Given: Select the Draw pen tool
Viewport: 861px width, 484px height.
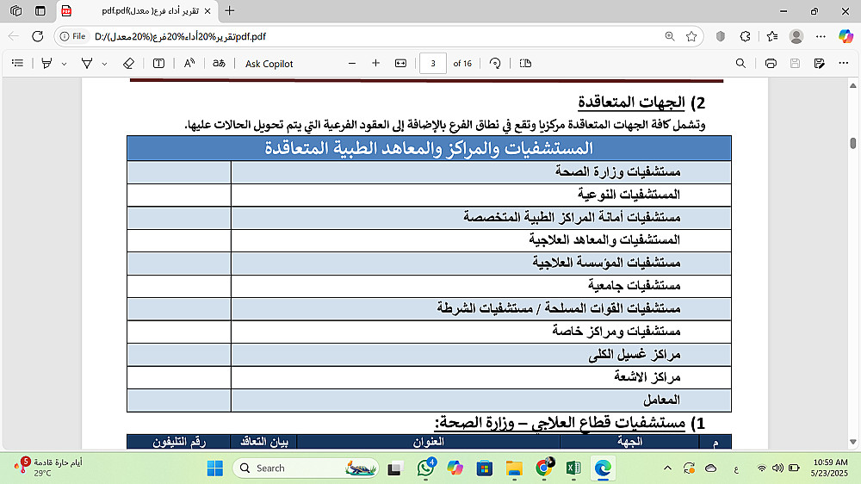Looking at the screenshot, I should pyautogui.click(x=87, y=64).
